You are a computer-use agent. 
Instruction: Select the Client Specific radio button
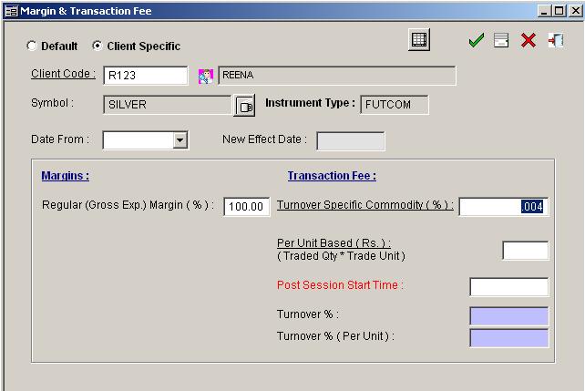(97, 46)
